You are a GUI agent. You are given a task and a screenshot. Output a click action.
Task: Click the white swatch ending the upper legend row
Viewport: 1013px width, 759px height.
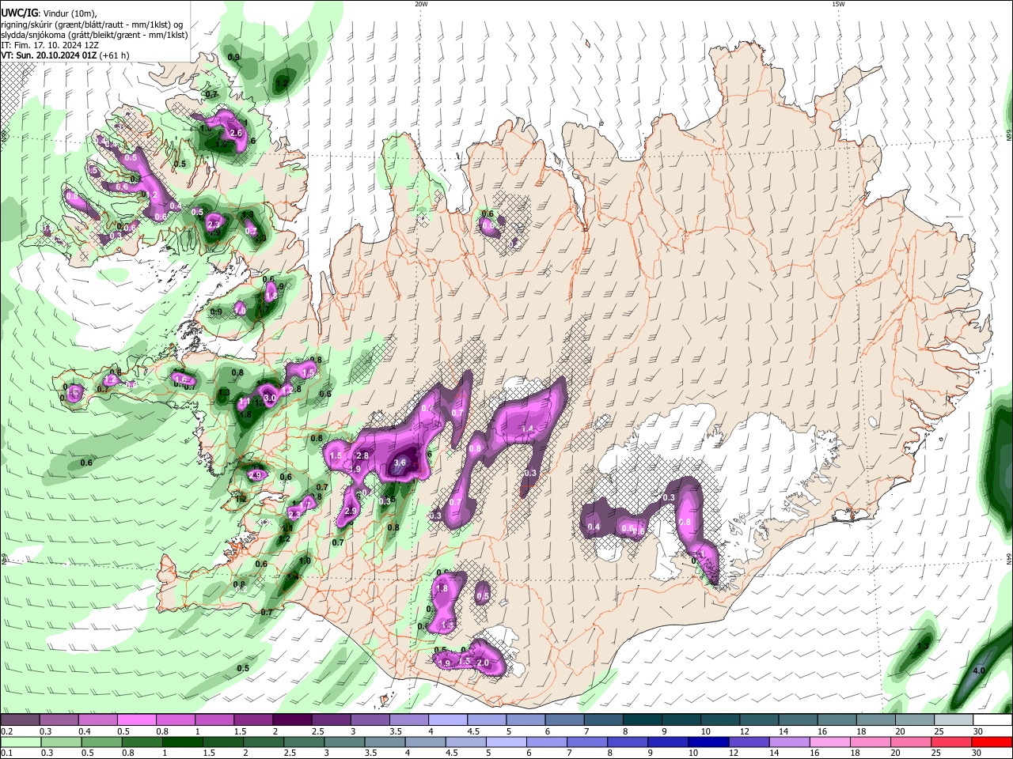(992, 720)
